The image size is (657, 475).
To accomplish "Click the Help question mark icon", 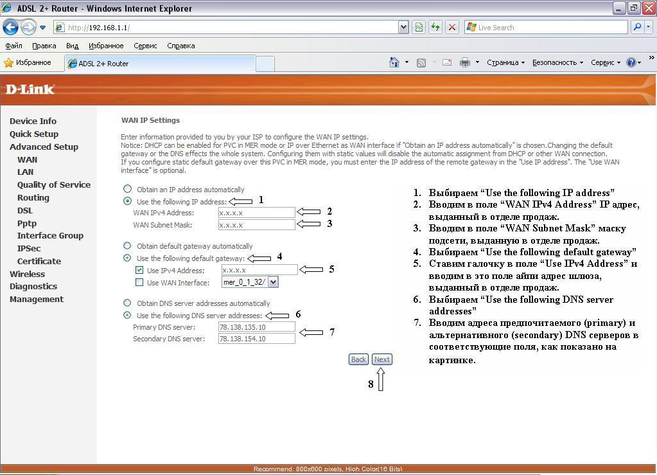I will [631, 62].
